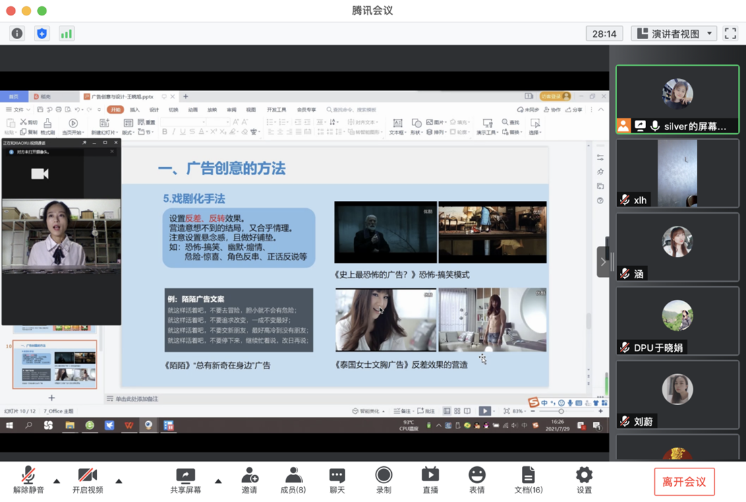Viewport: 746px width, 502px height.
Task: Click the taskbar search magnifier icon
Action: click(x=28, y=425)
